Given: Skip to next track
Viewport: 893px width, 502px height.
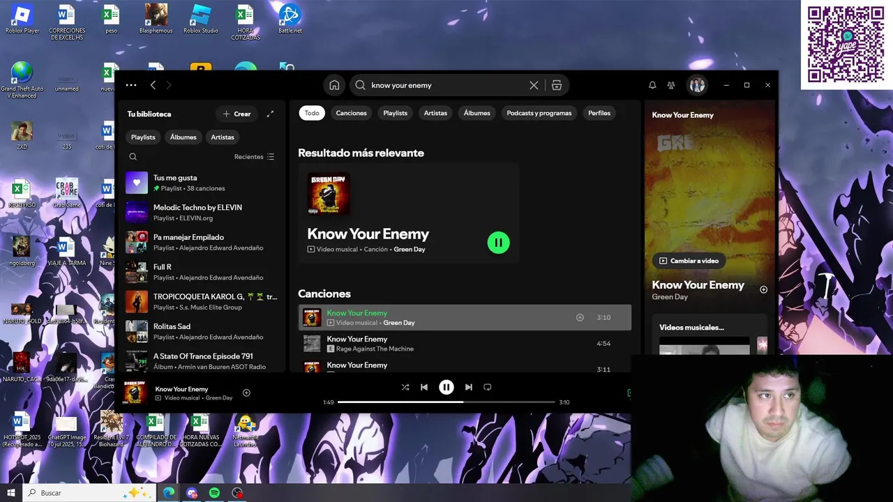Looking at the screenshot, I should 469,387.
